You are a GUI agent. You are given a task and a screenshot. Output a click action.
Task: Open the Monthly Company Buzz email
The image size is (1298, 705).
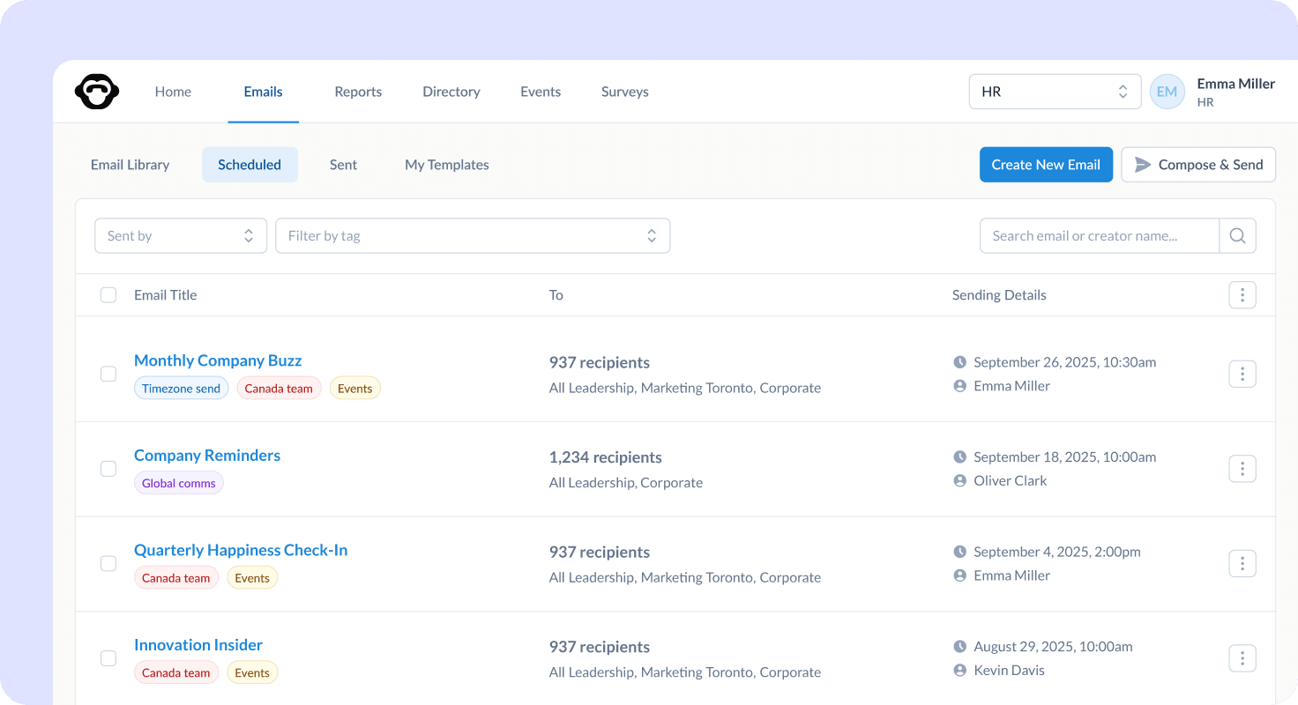217,360
